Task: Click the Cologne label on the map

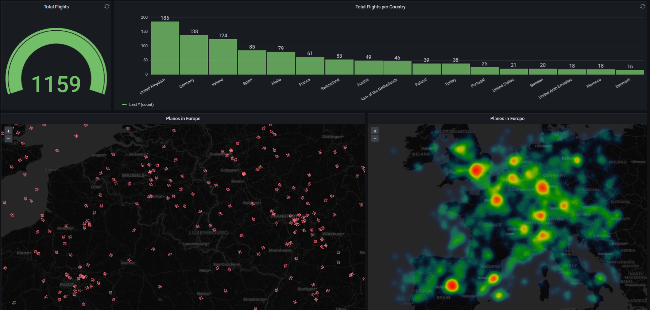Action: [229, 170]
